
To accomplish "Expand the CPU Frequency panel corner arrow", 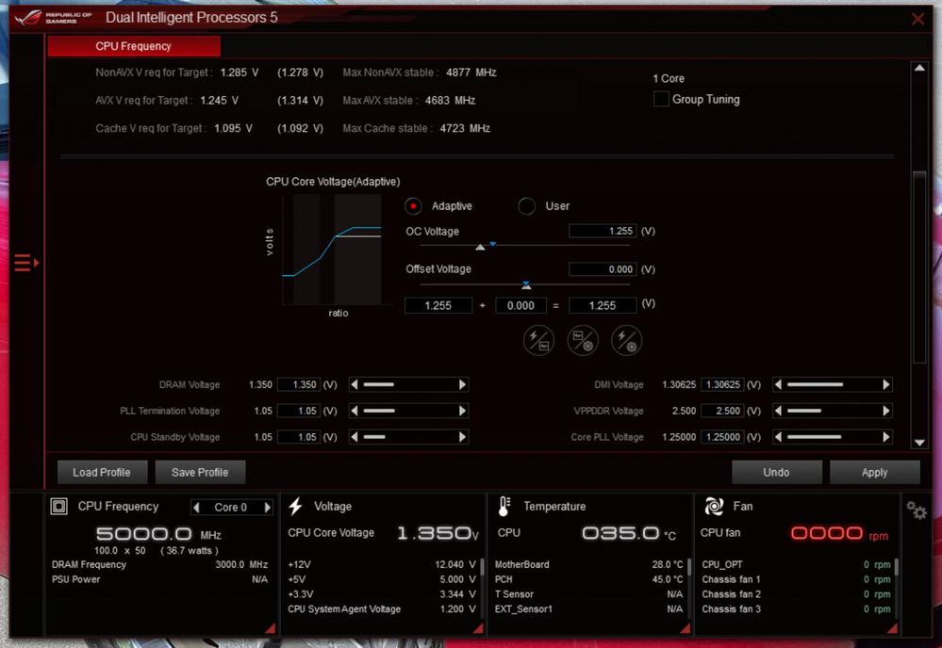I will (x=270, y=628).
